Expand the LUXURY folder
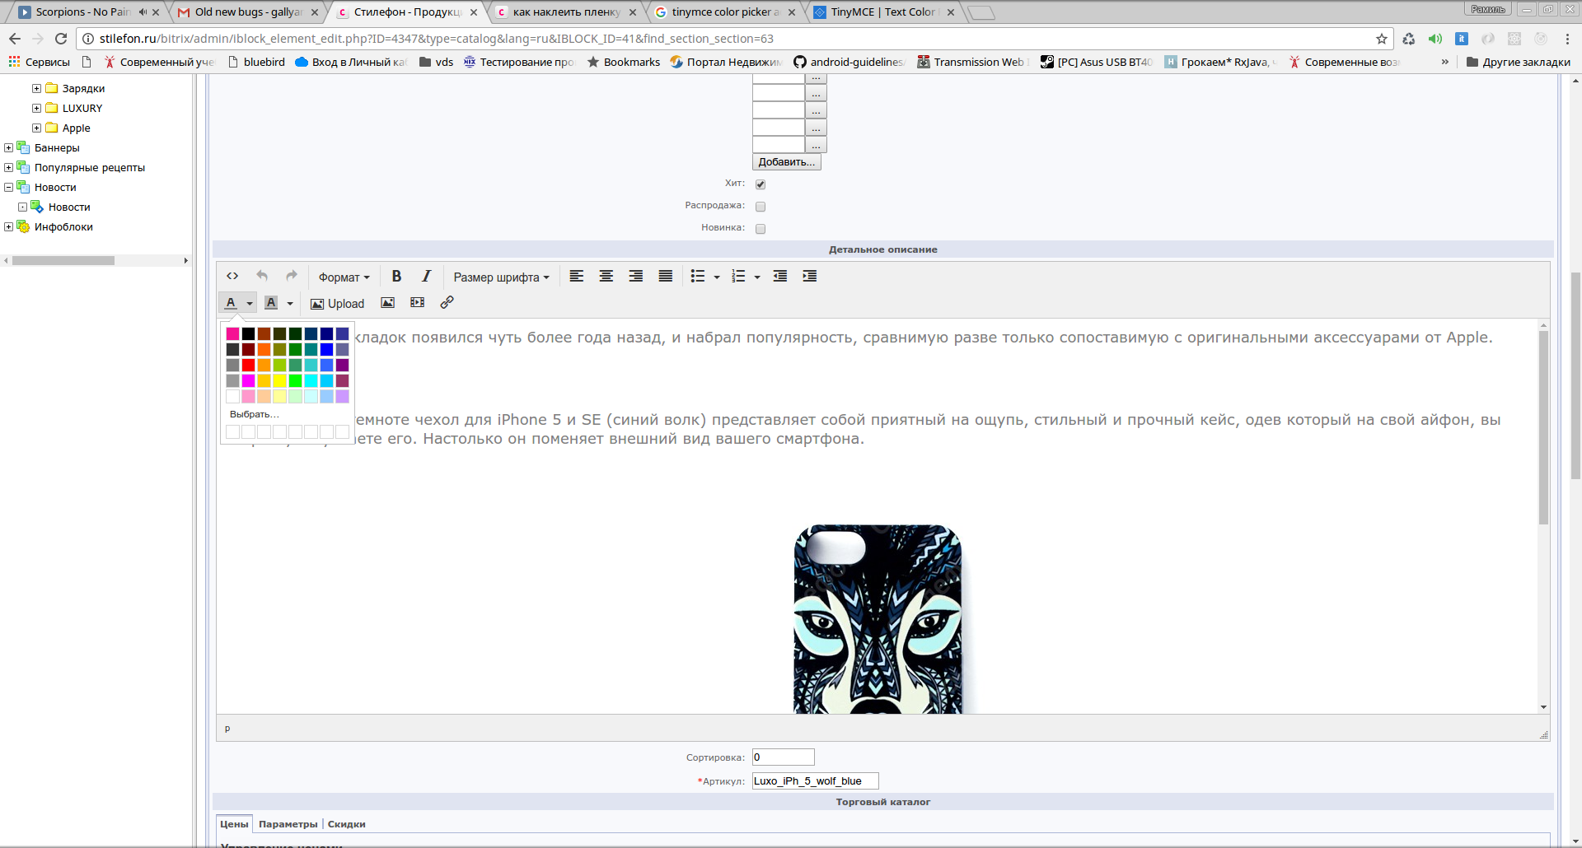The width and height of the screenshot is (1582, 848). coord(36,108)
